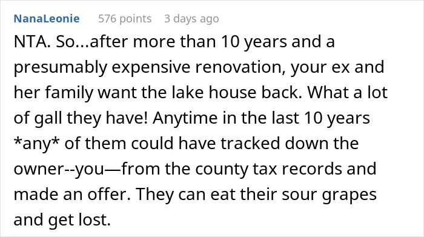Click the words "her family"
424x237 pixels.
click(53, 92)
